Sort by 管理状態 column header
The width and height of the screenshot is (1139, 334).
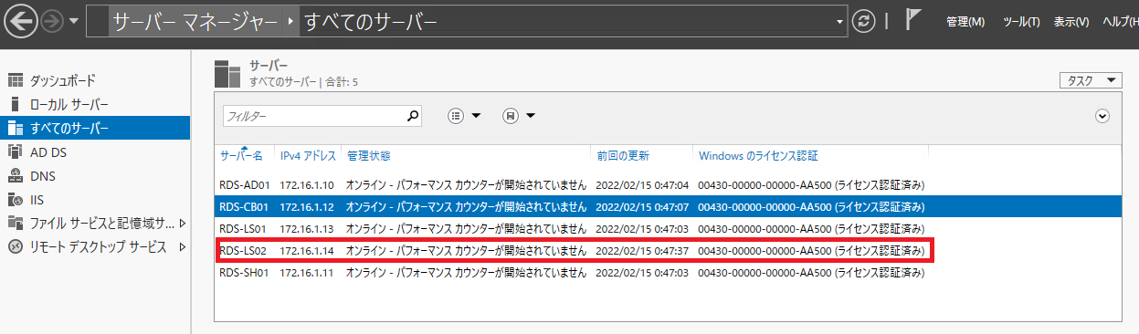coord(369,155)
